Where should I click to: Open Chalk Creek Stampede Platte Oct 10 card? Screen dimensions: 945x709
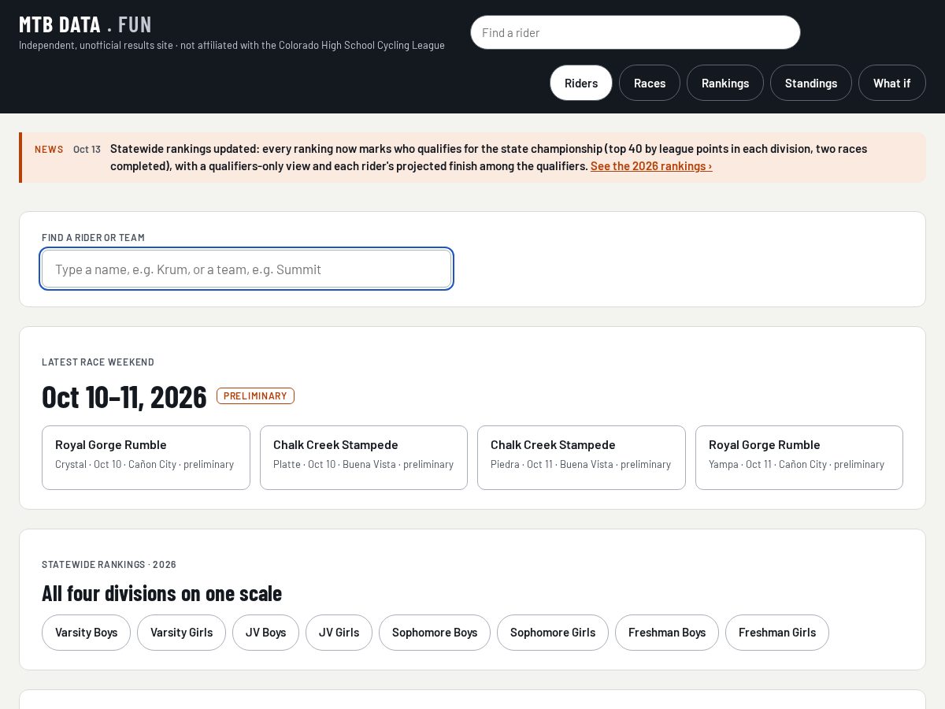tap(364, 458)
